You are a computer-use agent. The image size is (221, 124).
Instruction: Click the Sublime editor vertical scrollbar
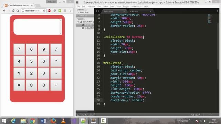click(x=218, y=46)
